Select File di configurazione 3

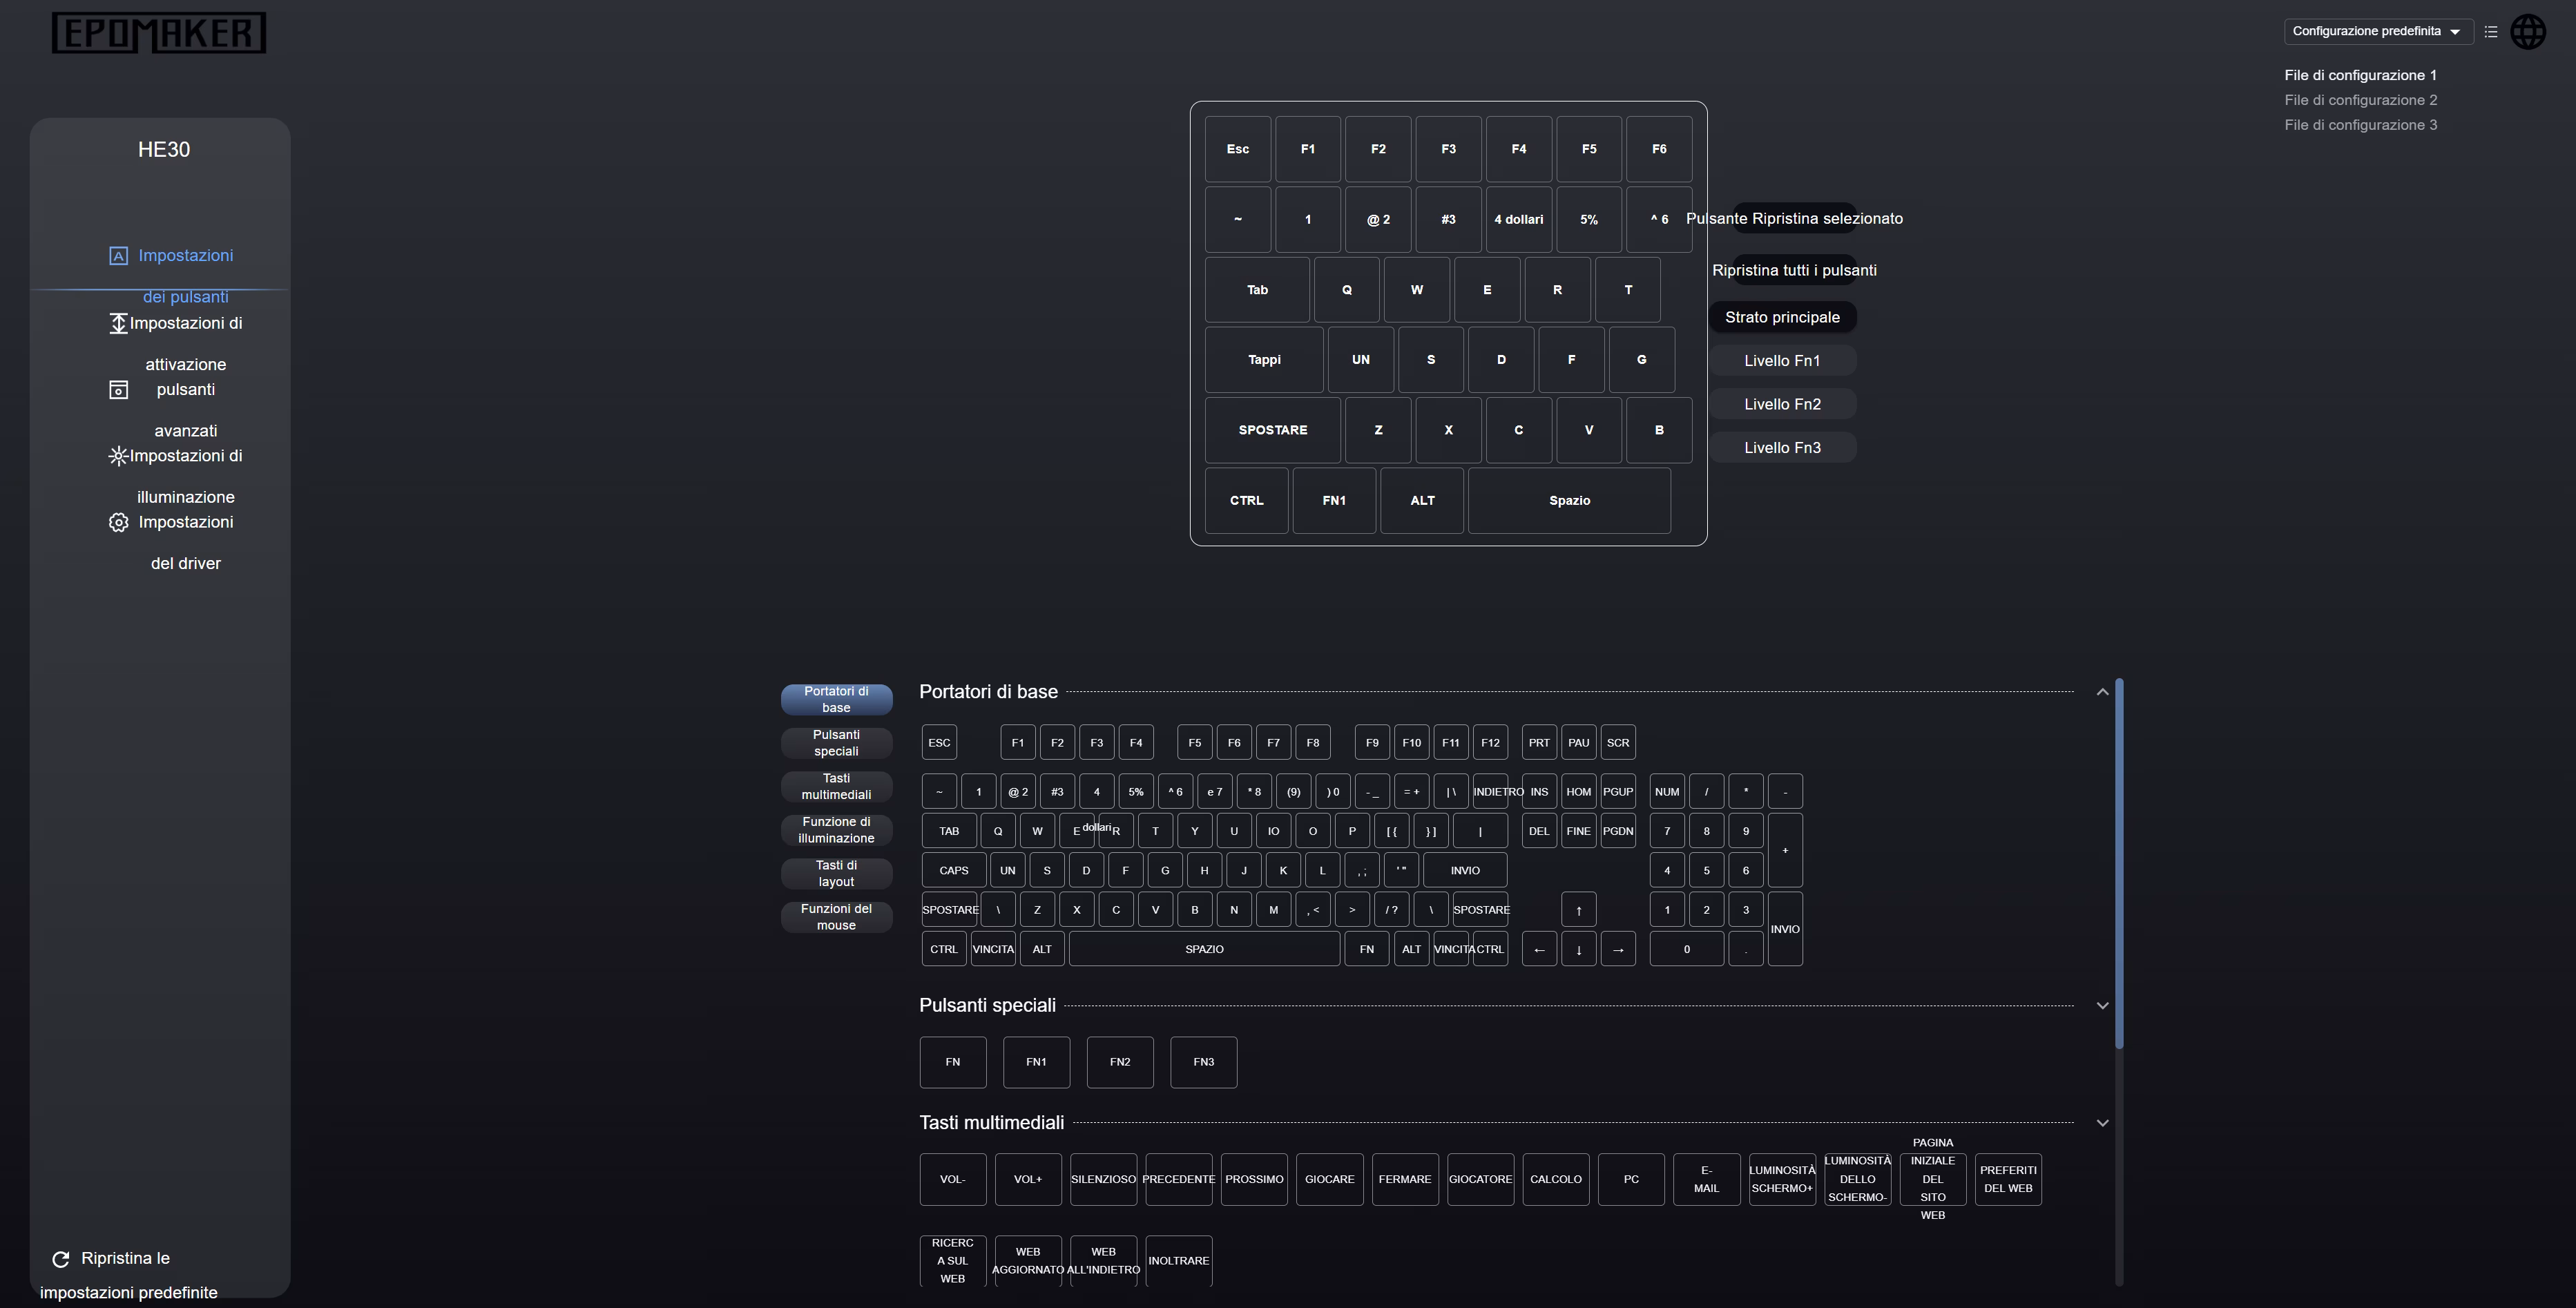[x=2360, y=125]
